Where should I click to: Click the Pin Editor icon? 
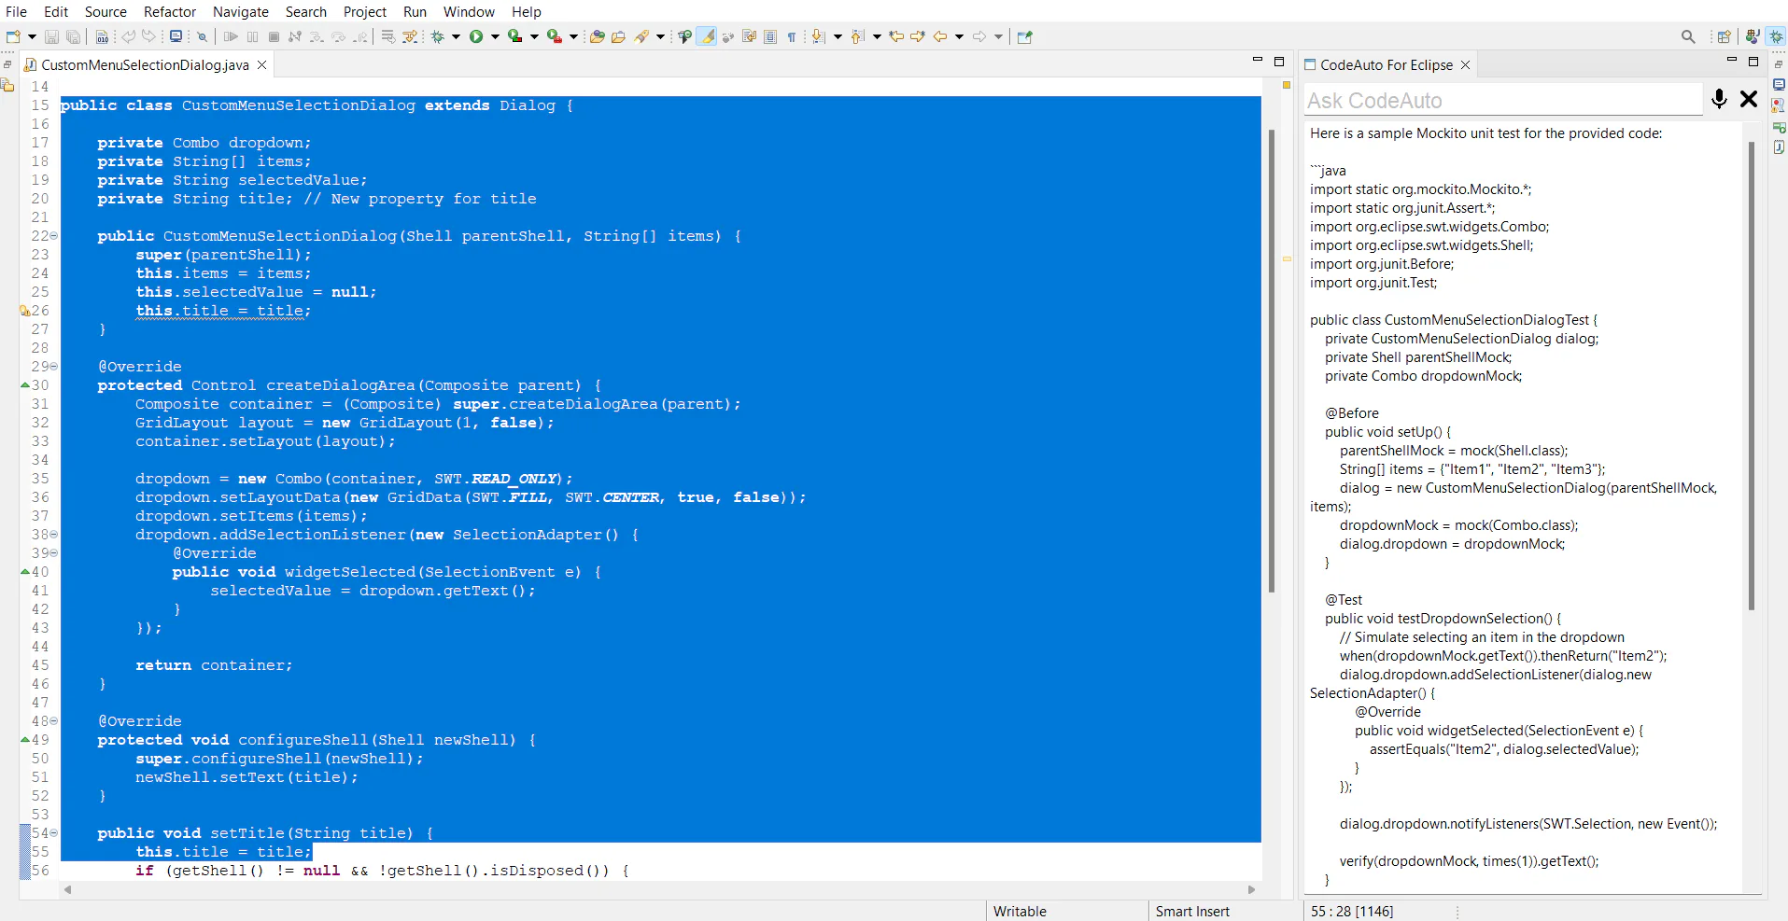pos(1024,36)
